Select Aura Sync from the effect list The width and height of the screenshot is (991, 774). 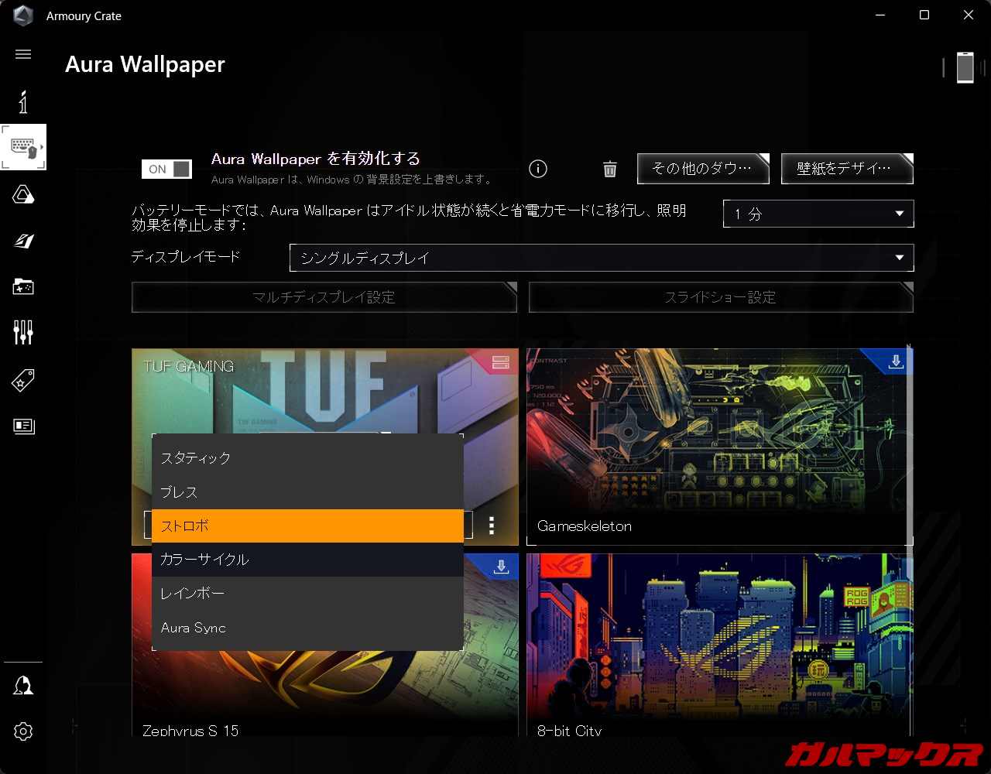(307, 628)
